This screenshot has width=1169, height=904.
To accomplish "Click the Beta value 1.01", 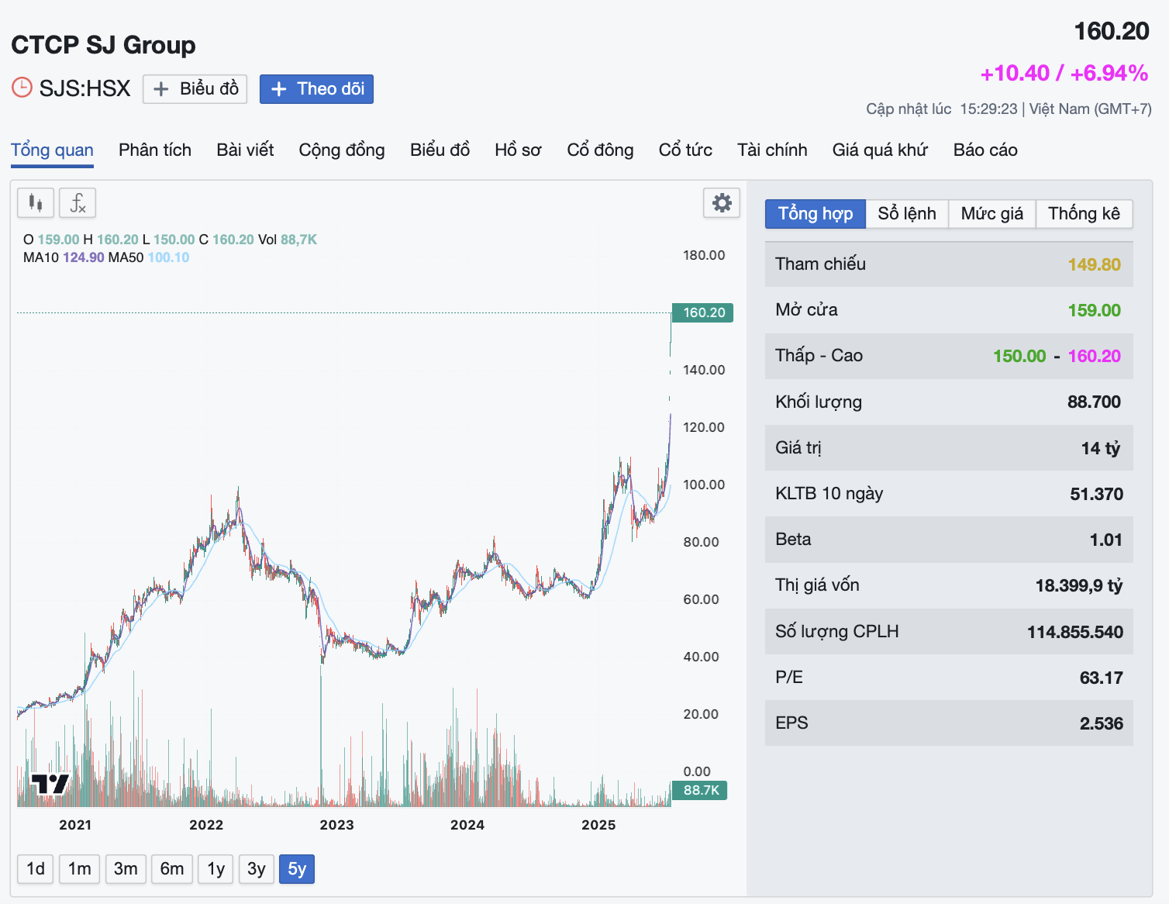I will (1105, 540).
